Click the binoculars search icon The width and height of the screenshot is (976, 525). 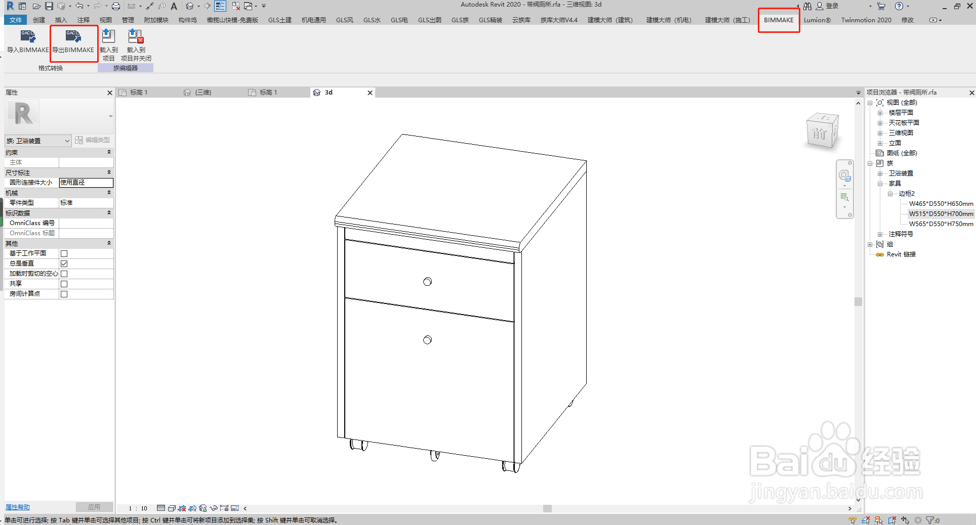pos(807,6)
